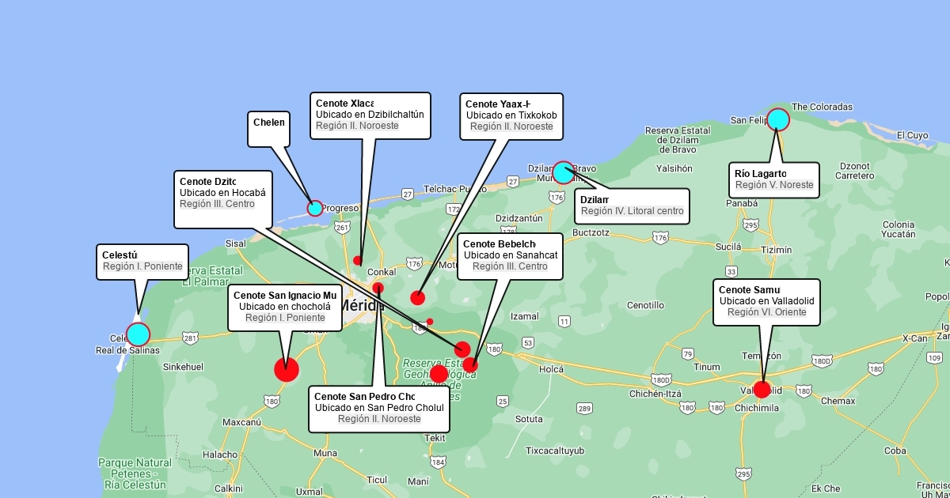Click the cyan Dzilam de Bravo marker
The image size is (950, 498).
tap(563, 172)
